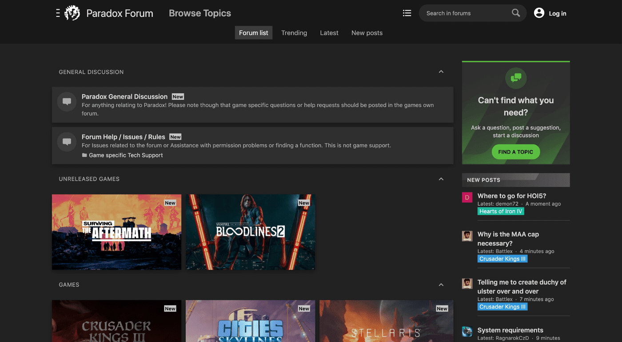Collapse the General Discussion section
The image size is (622, 342).
[441, 72]
